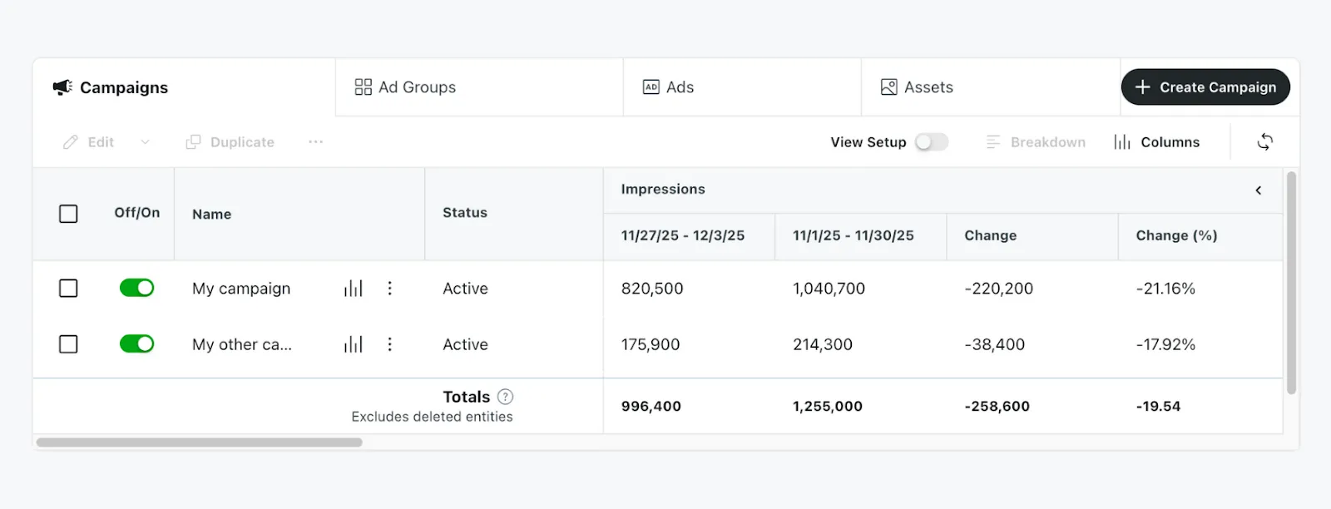
Task: Click the refresh icon in the toolbar
Action: [x=1264, y=142]
